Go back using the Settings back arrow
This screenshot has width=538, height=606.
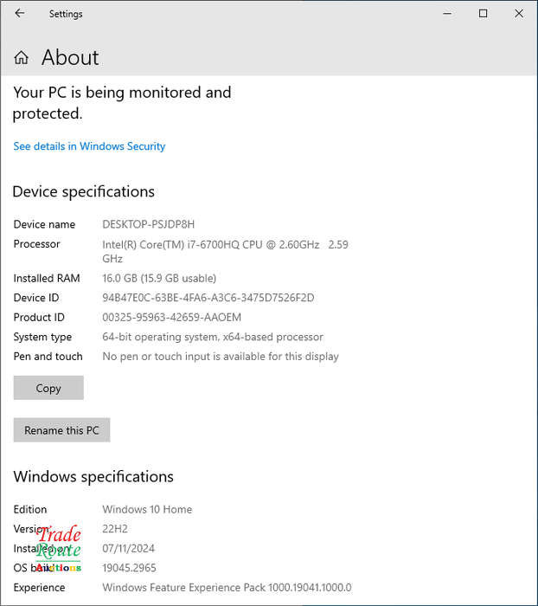coord(20,14)
